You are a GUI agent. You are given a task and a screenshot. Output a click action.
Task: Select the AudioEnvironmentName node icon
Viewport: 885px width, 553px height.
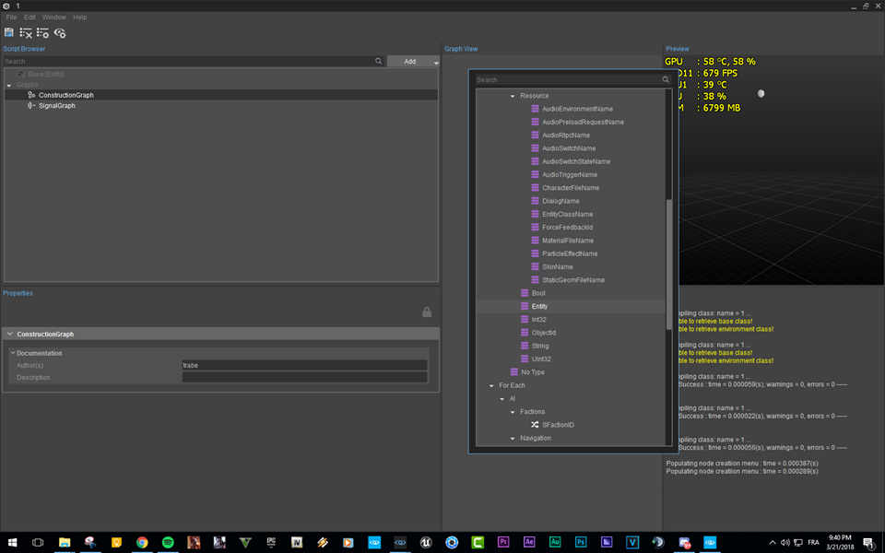point(535,109)
